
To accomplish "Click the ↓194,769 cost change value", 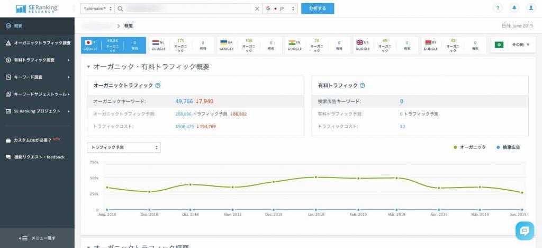I will pos(206,127).
